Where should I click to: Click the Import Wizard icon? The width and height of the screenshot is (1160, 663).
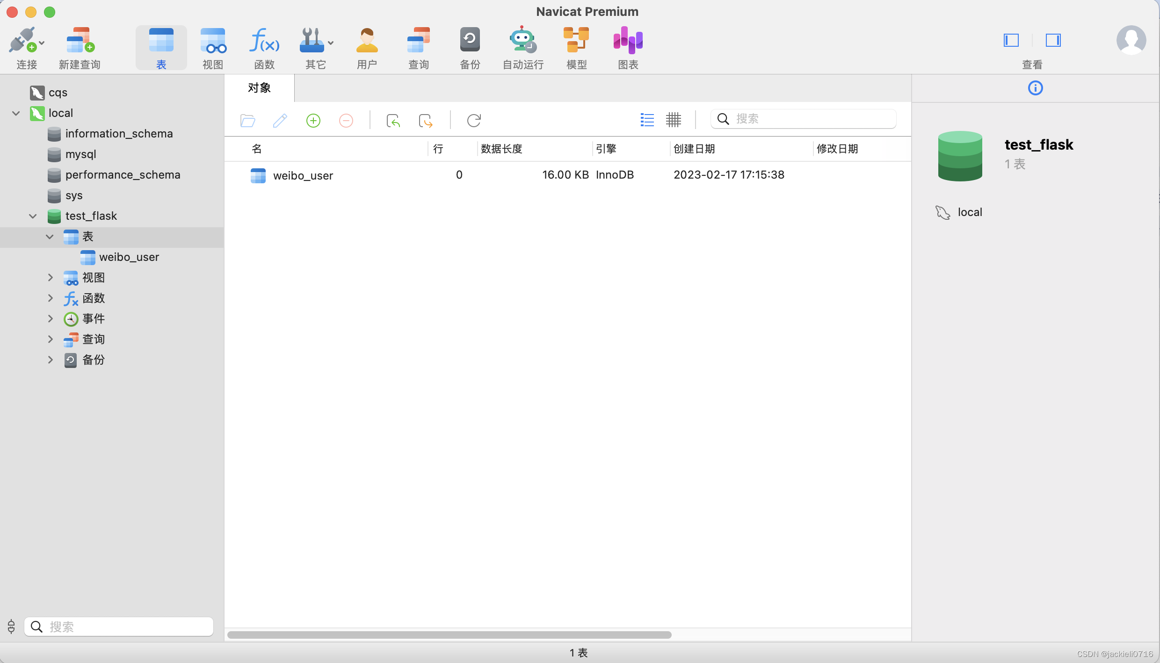coord(393,121)
